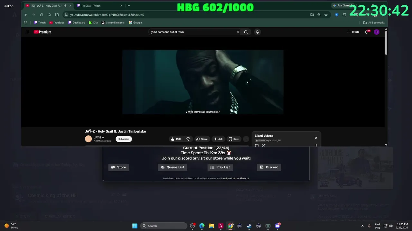Like the Holy Grail video

point(176,139)
